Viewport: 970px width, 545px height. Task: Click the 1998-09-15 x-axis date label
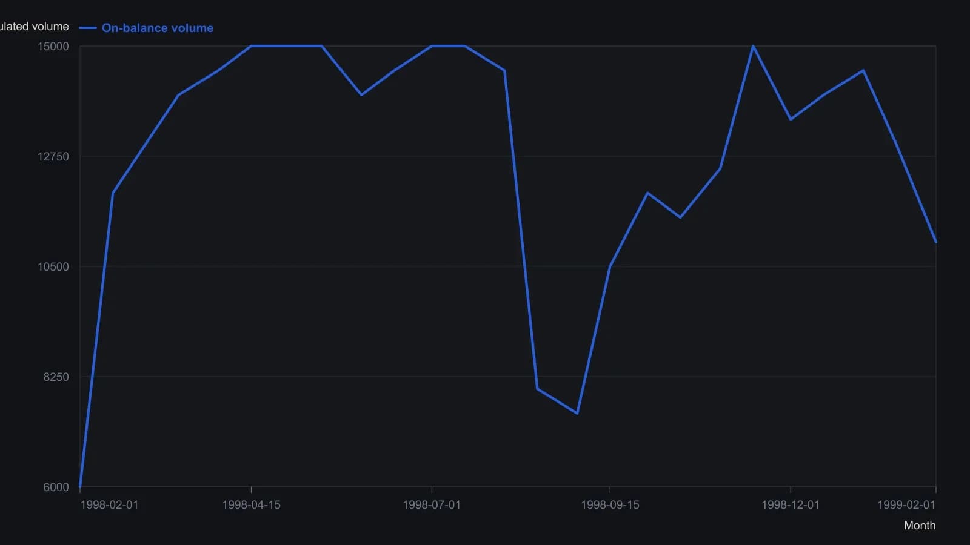(610, 505)
